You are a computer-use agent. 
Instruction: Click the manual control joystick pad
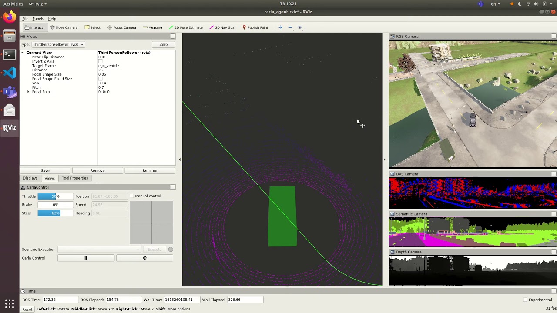pos(151,223)
